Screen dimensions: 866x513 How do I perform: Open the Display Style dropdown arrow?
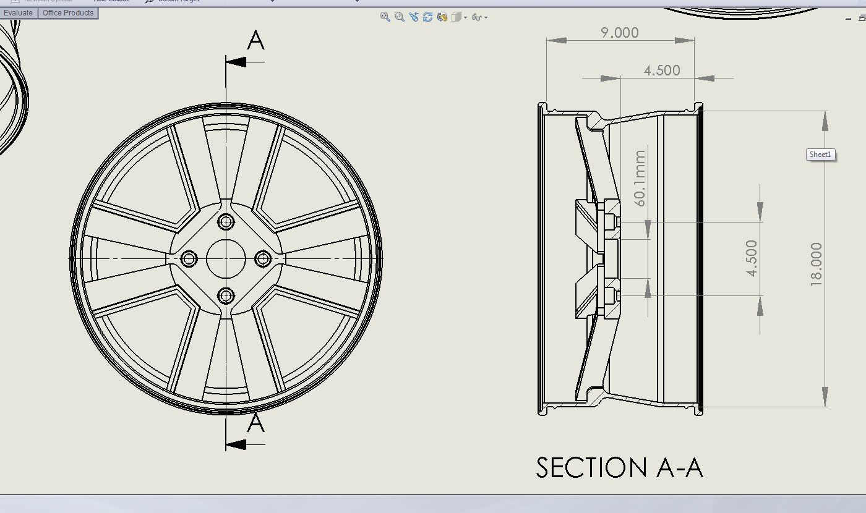466,17
